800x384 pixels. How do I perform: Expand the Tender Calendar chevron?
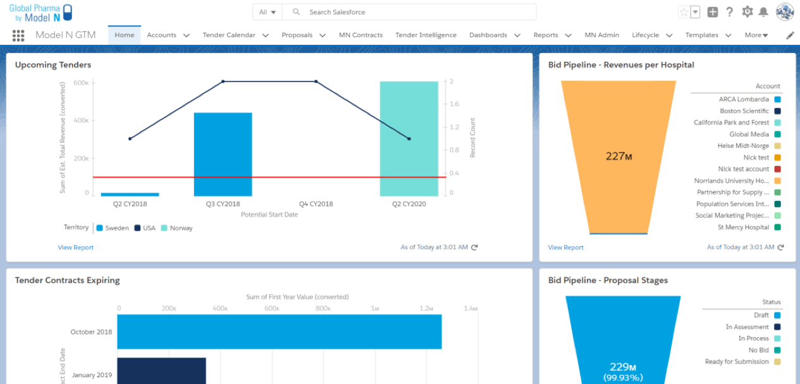[x=265, y=35]
